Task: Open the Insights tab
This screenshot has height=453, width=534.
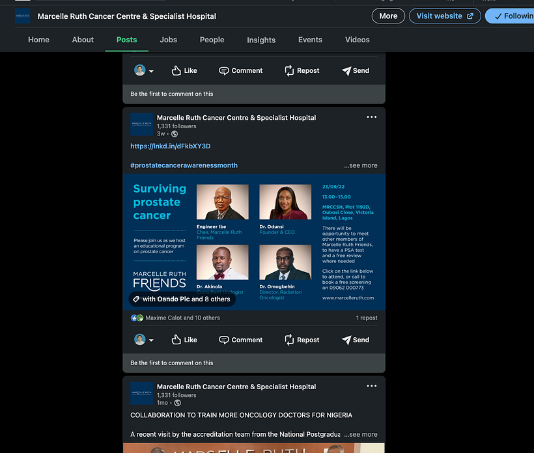Action: (x=261, y=40)
